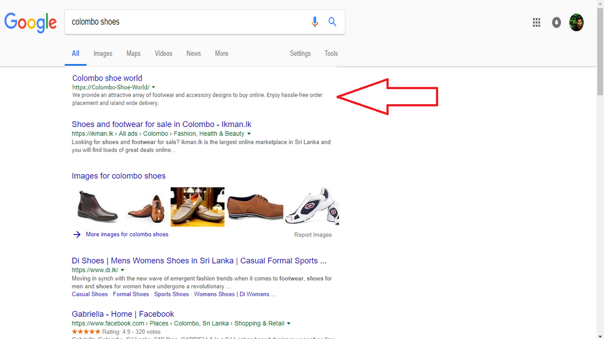Open Womens Shoes Di Womens sitelink

(234, 294)
